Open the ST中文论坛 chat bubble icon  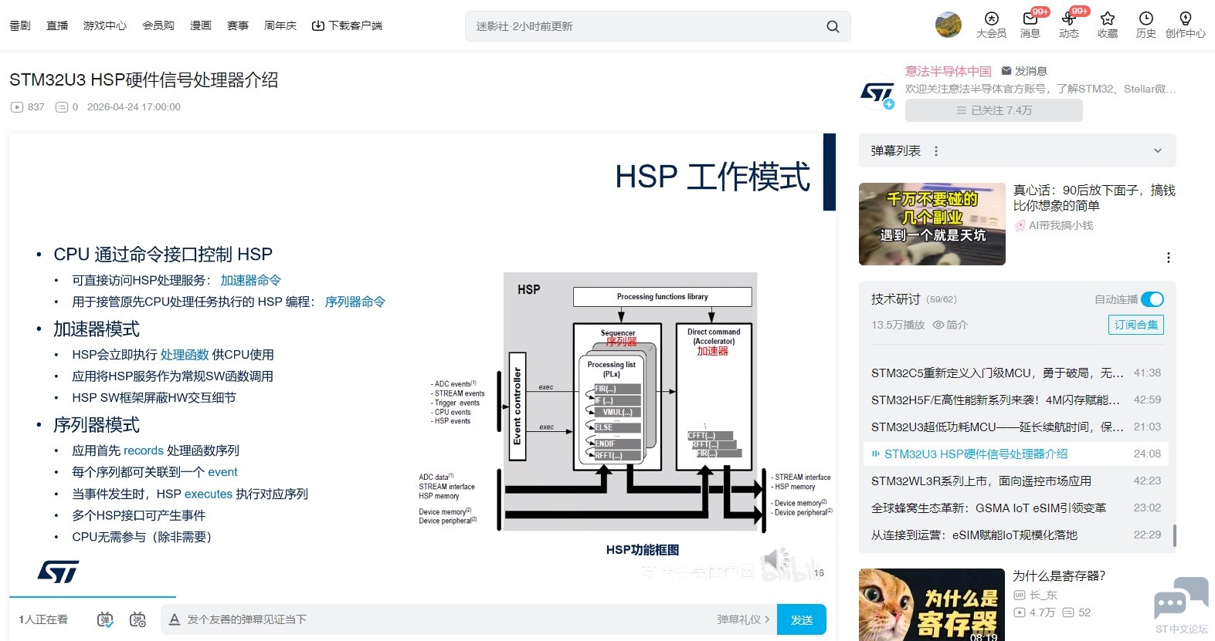tap(1181, 599)
